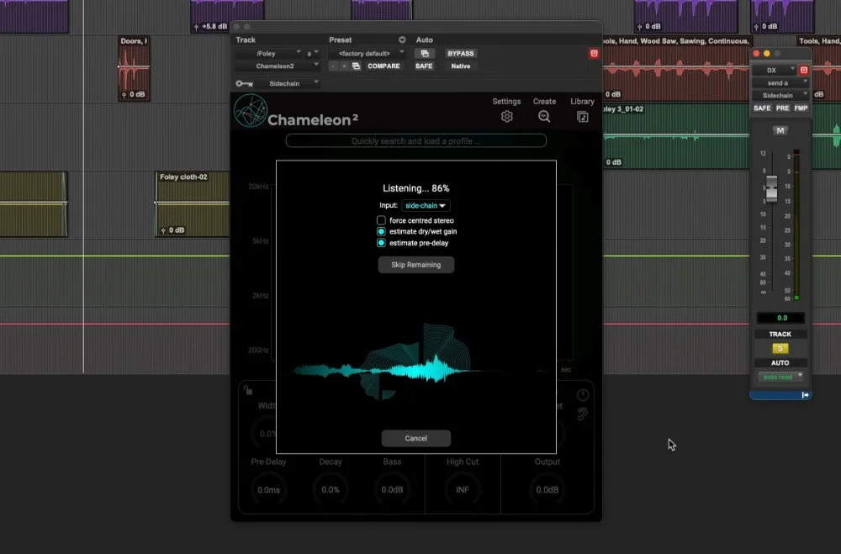Mute the send with M button
This screenshot has width=841, height=554.
(780, 130)
